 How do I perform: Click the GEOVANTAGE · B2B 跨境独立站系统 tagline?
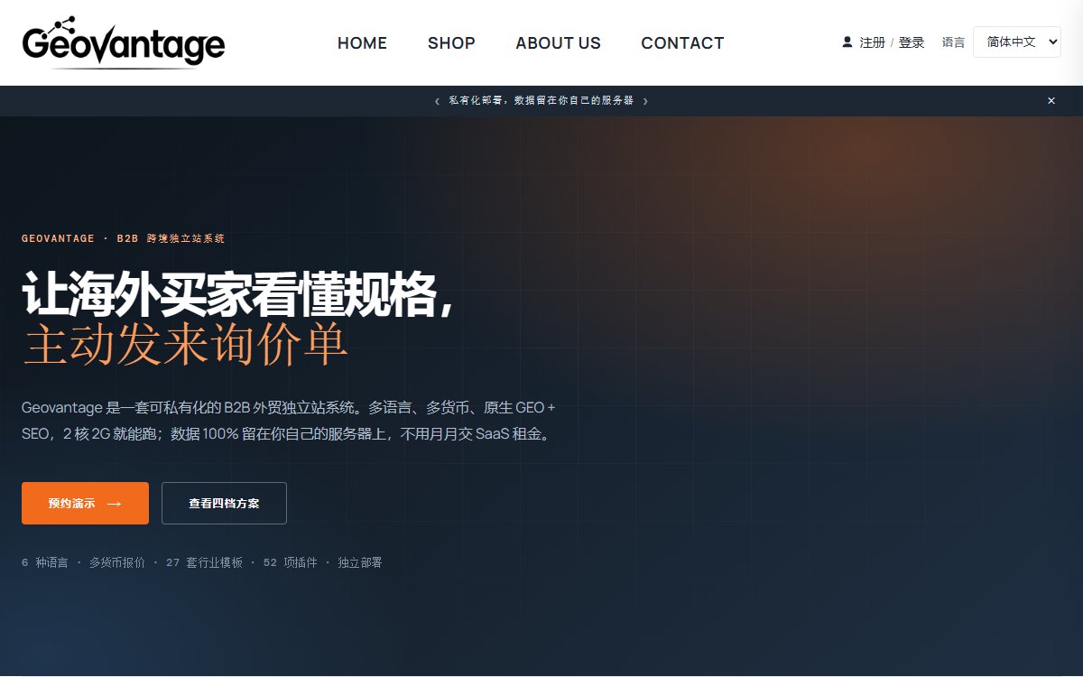pos(124,238)
